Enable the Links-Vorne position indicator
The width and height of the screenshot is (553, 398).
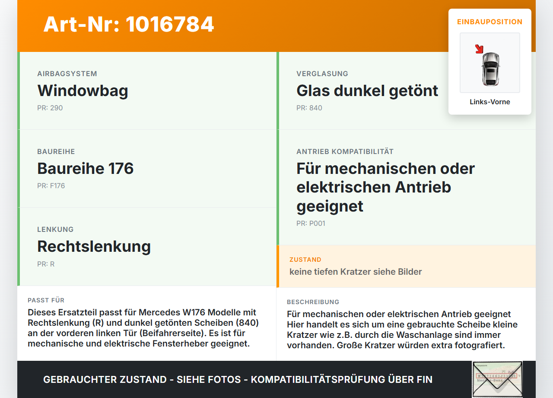489,102
